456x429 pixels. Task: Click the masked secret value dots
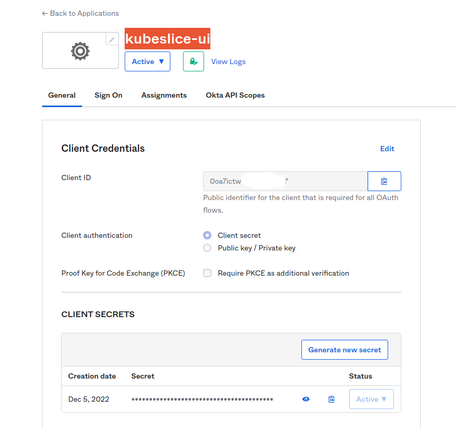tap(202, 400)
